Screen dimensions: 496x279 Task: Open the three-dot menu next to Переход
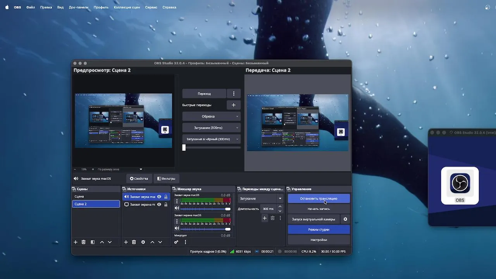(234, 94)
